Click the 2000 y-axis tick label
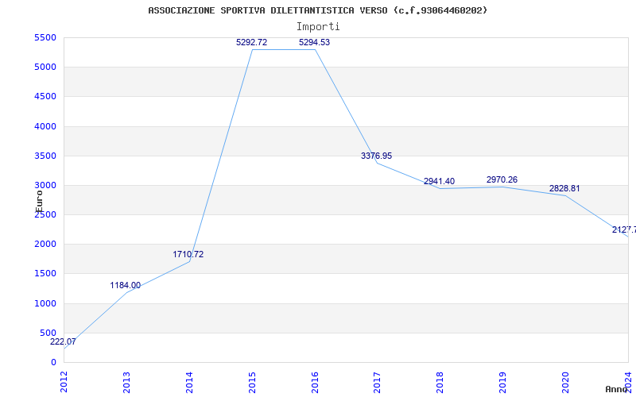 (45, 245)
